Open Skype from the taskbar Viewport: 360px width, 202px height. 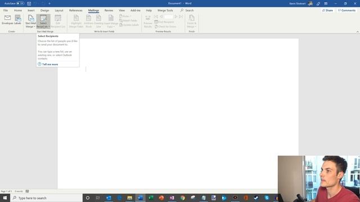(267, 198)
